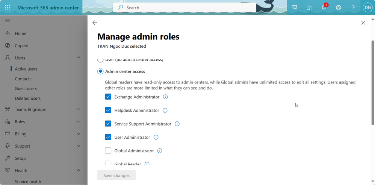Click the Users person icon
375x185 pixels.
[8, 58]
